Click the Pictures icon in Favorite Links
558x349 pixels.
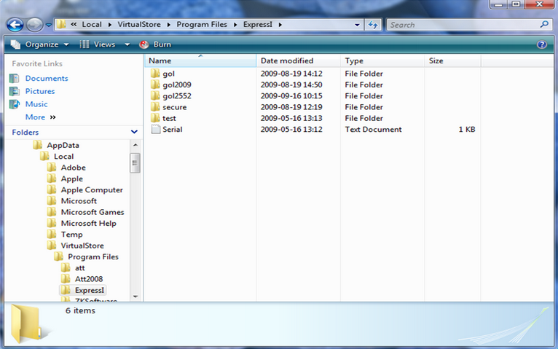click(15, 91)
